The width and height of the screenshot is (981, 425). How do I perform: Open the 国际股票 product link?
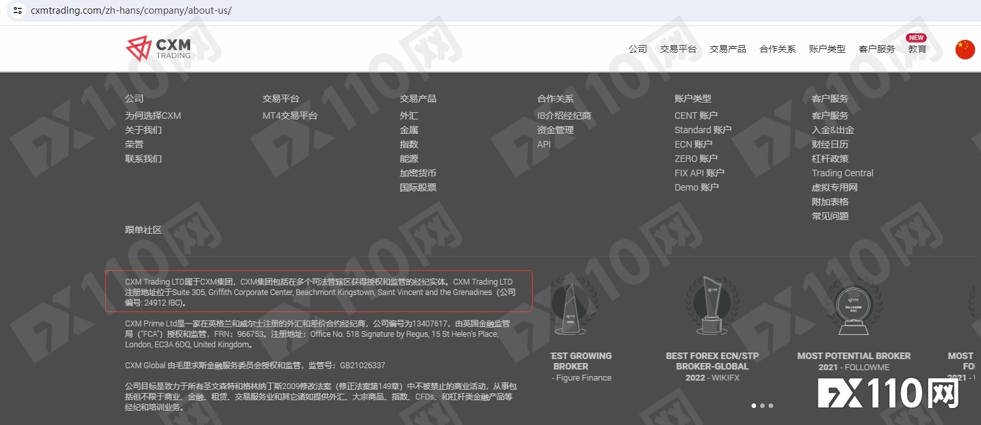click(418, 187)
